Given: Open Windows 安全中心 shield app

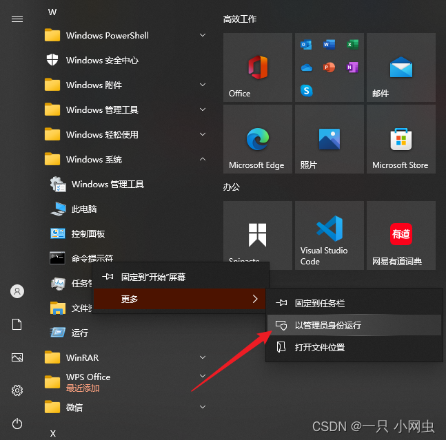Looking at the screenshot, I should [125, 60].
